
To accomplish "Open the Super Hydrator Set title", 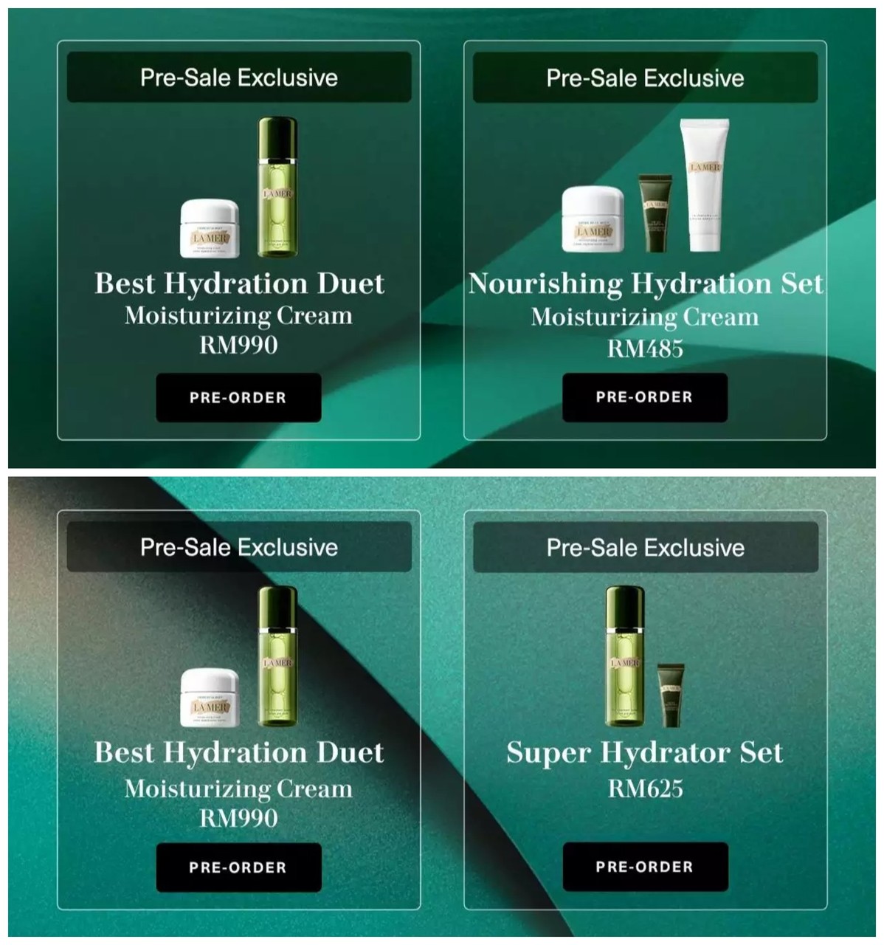I will point(645,752).
